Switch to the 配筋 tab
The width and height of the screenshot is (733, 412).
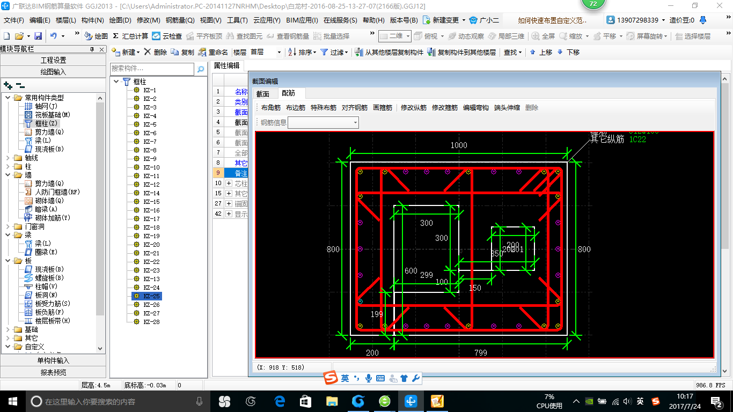click(289, 93)
